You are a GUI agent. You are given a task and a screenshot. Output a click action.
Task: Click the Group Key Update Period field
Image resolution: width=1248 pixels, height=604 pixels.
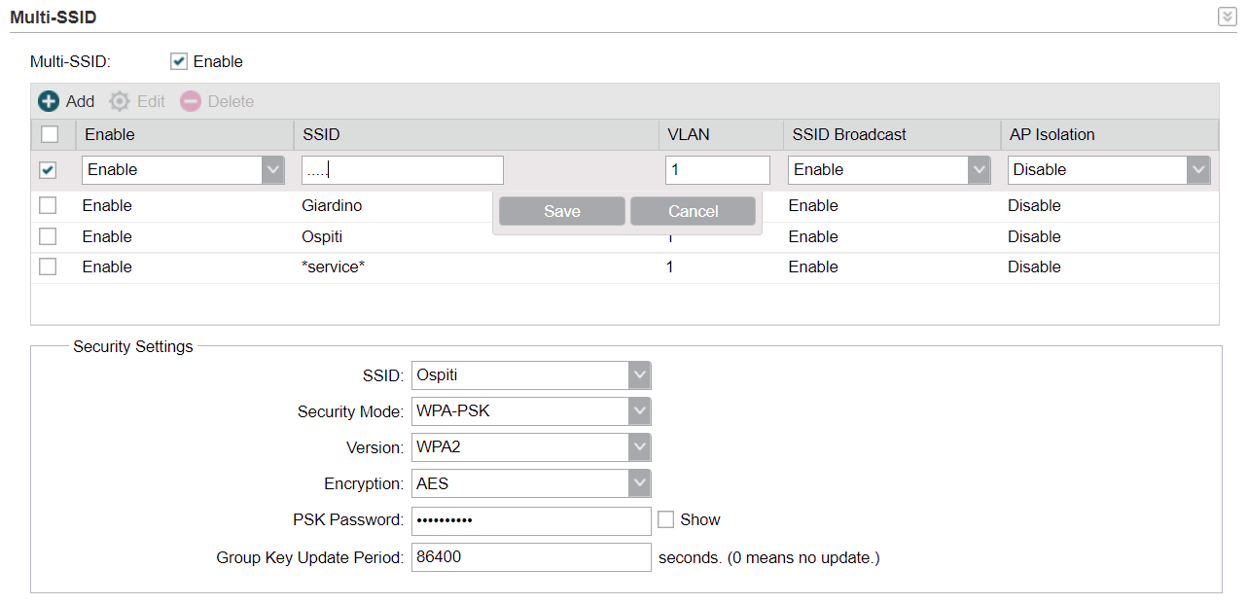(531, 557)
